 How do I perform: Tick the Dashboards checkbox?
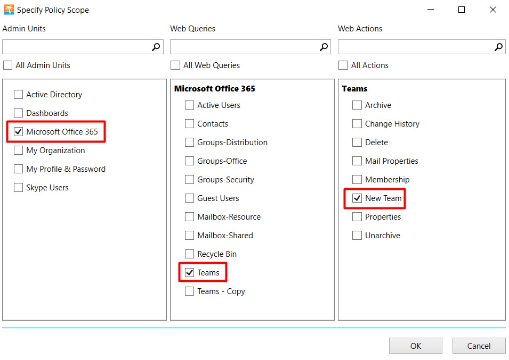click(x=19, y=113)
